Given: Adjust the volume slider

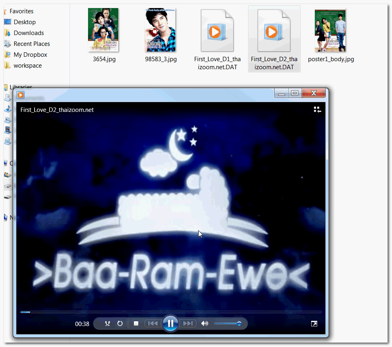Looking at the screenshot, I should pyautogui.click(x=228, y=324).
